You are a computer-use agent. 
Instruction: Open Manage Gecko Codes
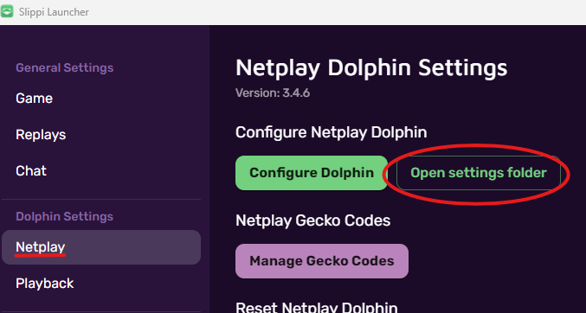coord(322,261)
